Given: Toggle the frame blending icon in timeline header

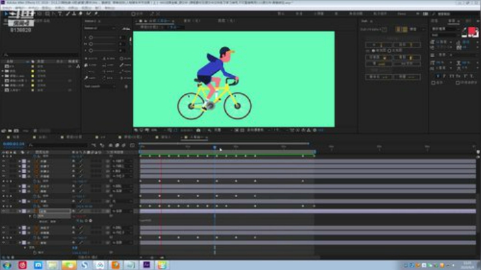Looking at the screenshot, I should click(117, 145).
